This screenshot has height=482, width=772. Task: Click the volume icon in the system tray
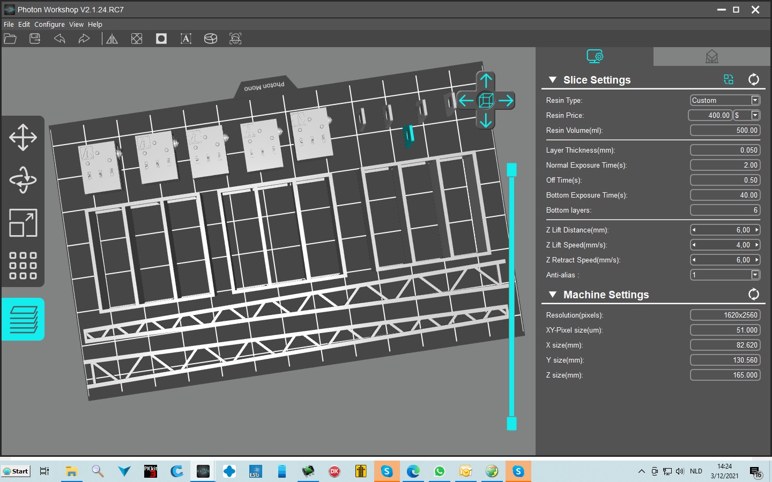click(x=680, y=471)
